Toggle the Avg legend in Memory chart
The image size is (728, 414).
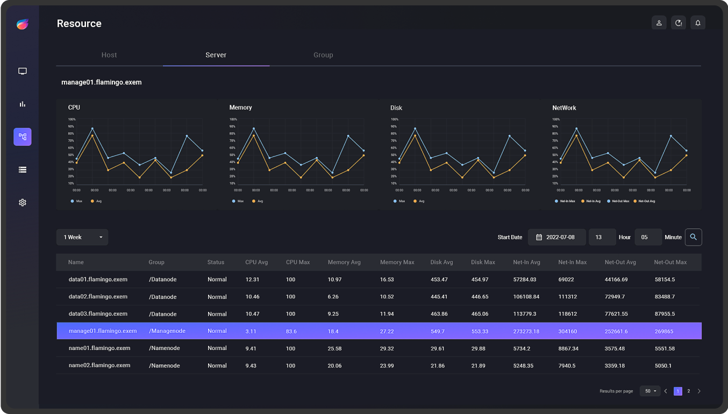click(257, 201)
